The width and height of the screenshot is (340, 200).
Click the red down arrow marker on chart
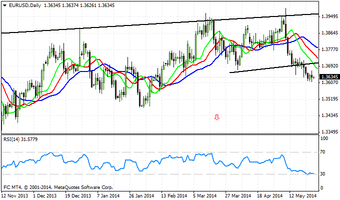[217, 117]
